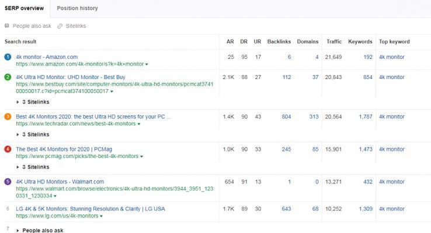This screenshot has width=431, height=233.
Task: Expand 3 Sitelinks under Best Buy result
Action: pyautogui.click(x=33, y=102)
